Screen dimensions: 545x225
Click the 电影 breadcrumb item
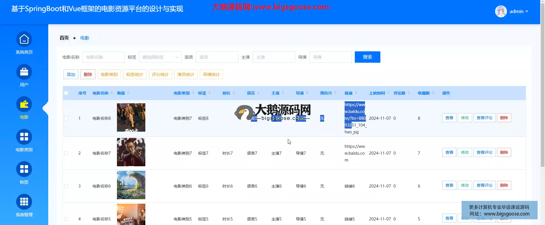coord(85,38)
